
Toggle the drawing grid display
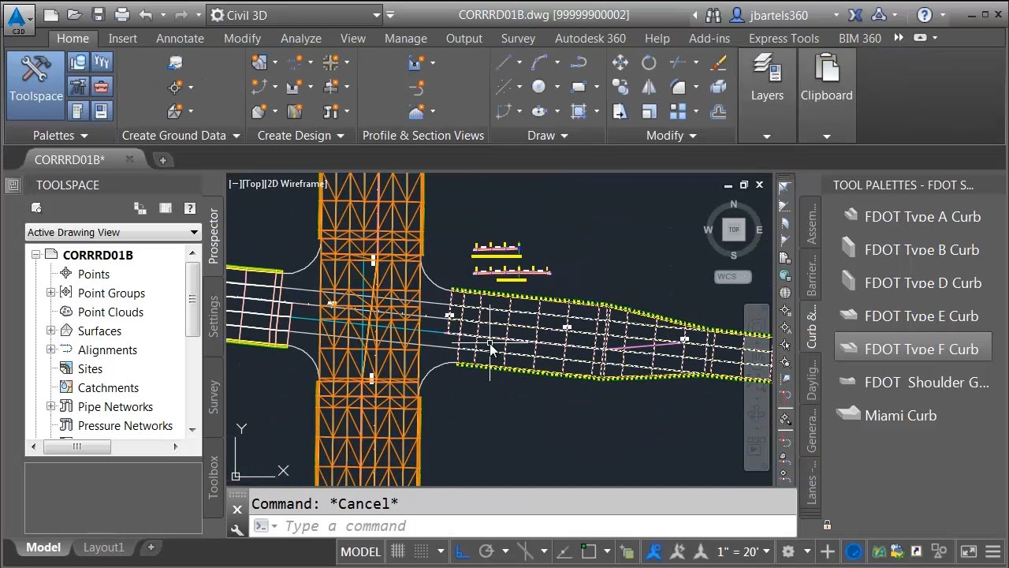397,551
